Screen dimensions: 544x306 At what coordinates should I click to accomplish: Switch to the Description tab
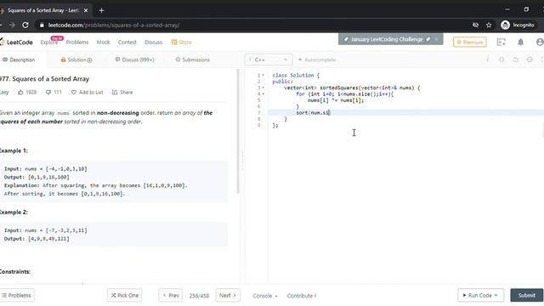[19, 59]
